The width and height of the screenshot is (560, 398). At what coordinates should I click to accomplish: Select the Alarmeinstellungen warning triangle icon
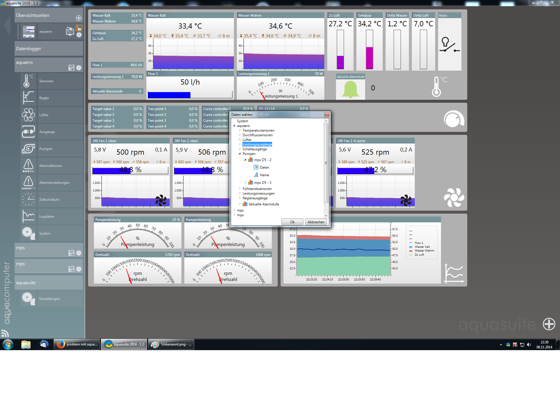28,183
